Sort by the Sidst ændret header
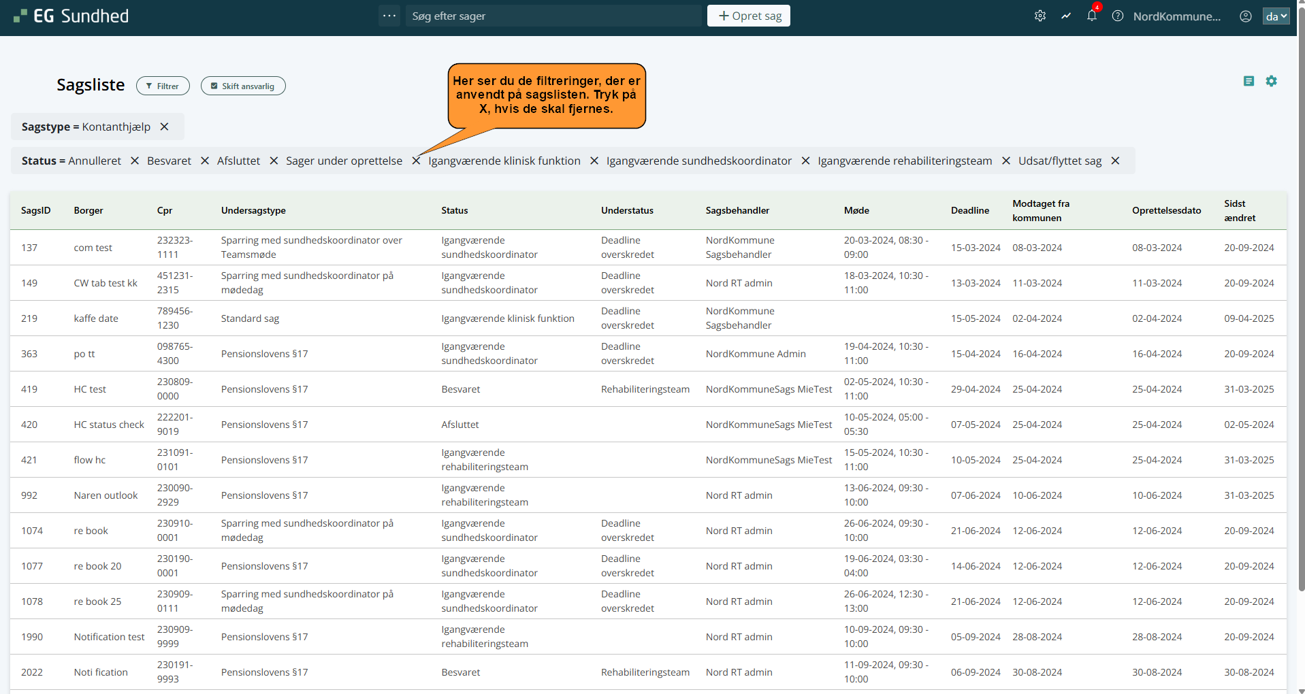1305x694 pixels. click(1240, 210)
